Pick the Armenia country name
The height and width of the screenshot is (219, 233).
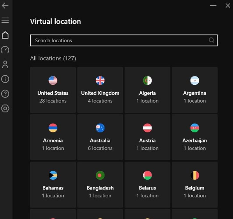pos(53,140)
